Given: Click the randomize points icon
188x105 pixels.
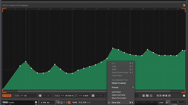Looking at the screenshot, I should click(x=169, y=96).
